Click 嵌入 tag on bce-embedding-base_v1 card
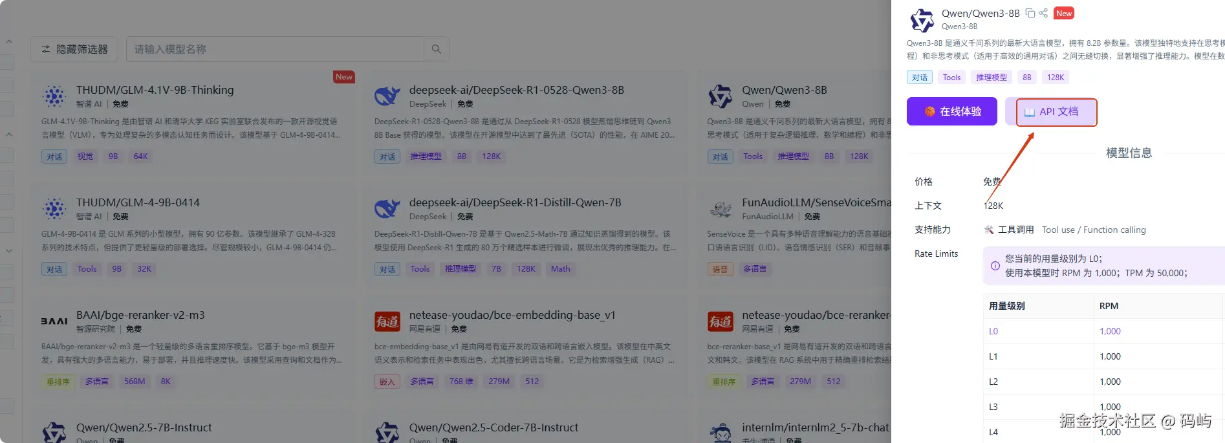The image size is (1225, 443). pos(387,382)
